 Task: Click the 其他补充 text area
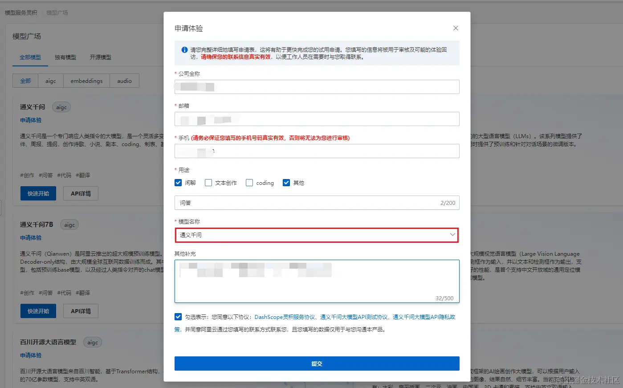click(x=317, y=281)
